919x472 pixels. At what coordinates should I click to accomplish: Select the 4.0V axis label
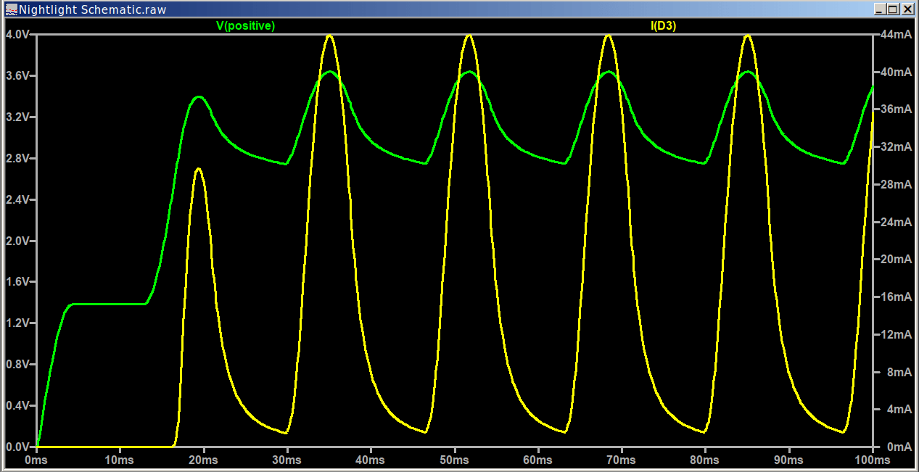pos(16,32)
